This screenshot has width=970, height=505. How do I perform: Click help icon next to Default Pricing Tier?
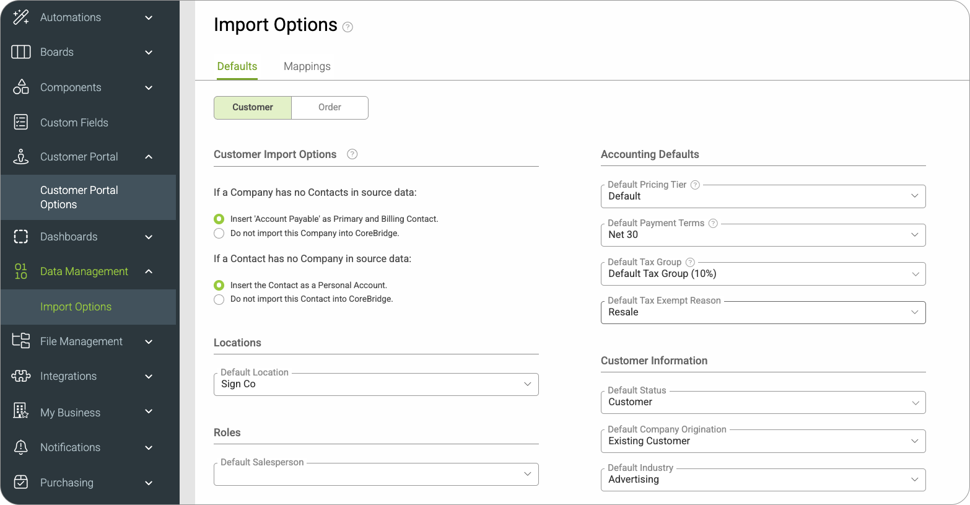pos(695,185)
